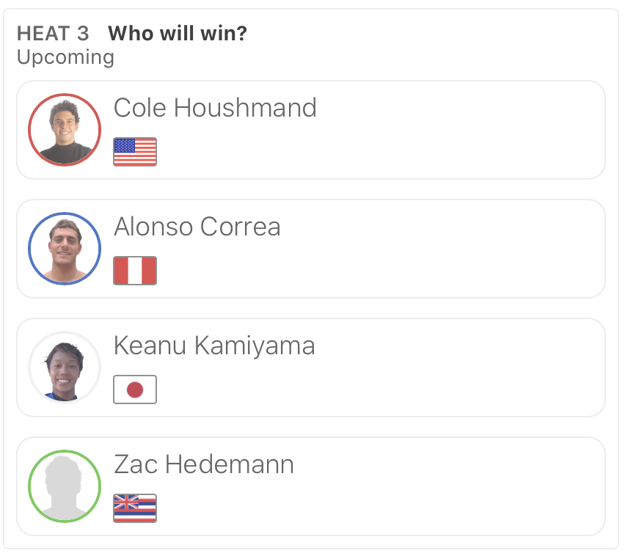Click the Zac Hedemann name text

[204, 464]
